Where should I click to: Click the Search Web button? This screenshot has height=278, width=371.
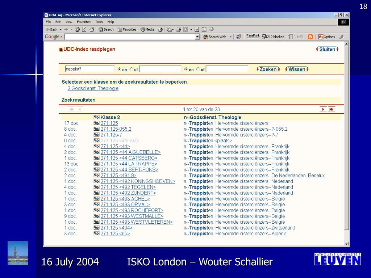click(x=215, y=37)
